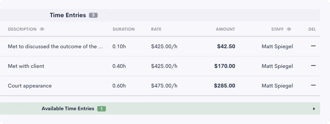Click the $170.00 amount value
Image resolution: width=330 pixels, height=124 pixels.
(x=225, y=66)
